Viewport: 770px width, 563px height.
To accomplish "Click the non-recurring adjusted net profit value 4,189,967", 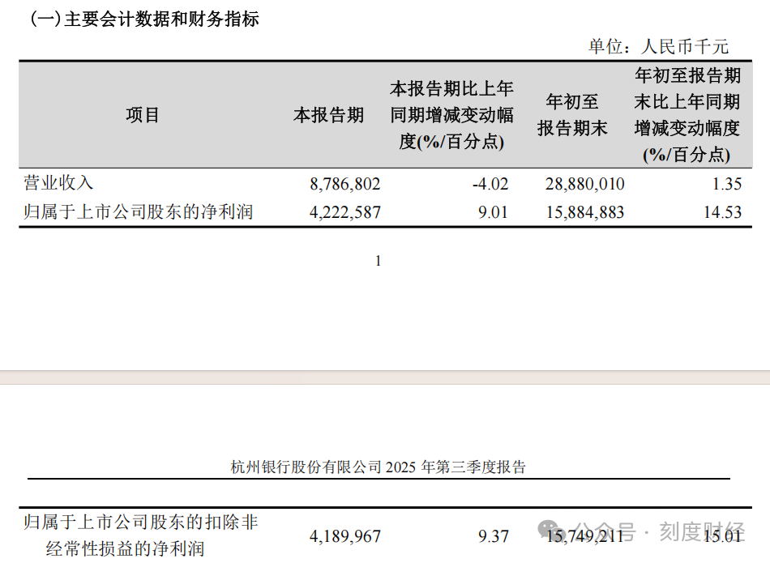I will pyautogui.click(x=344, y=536).
